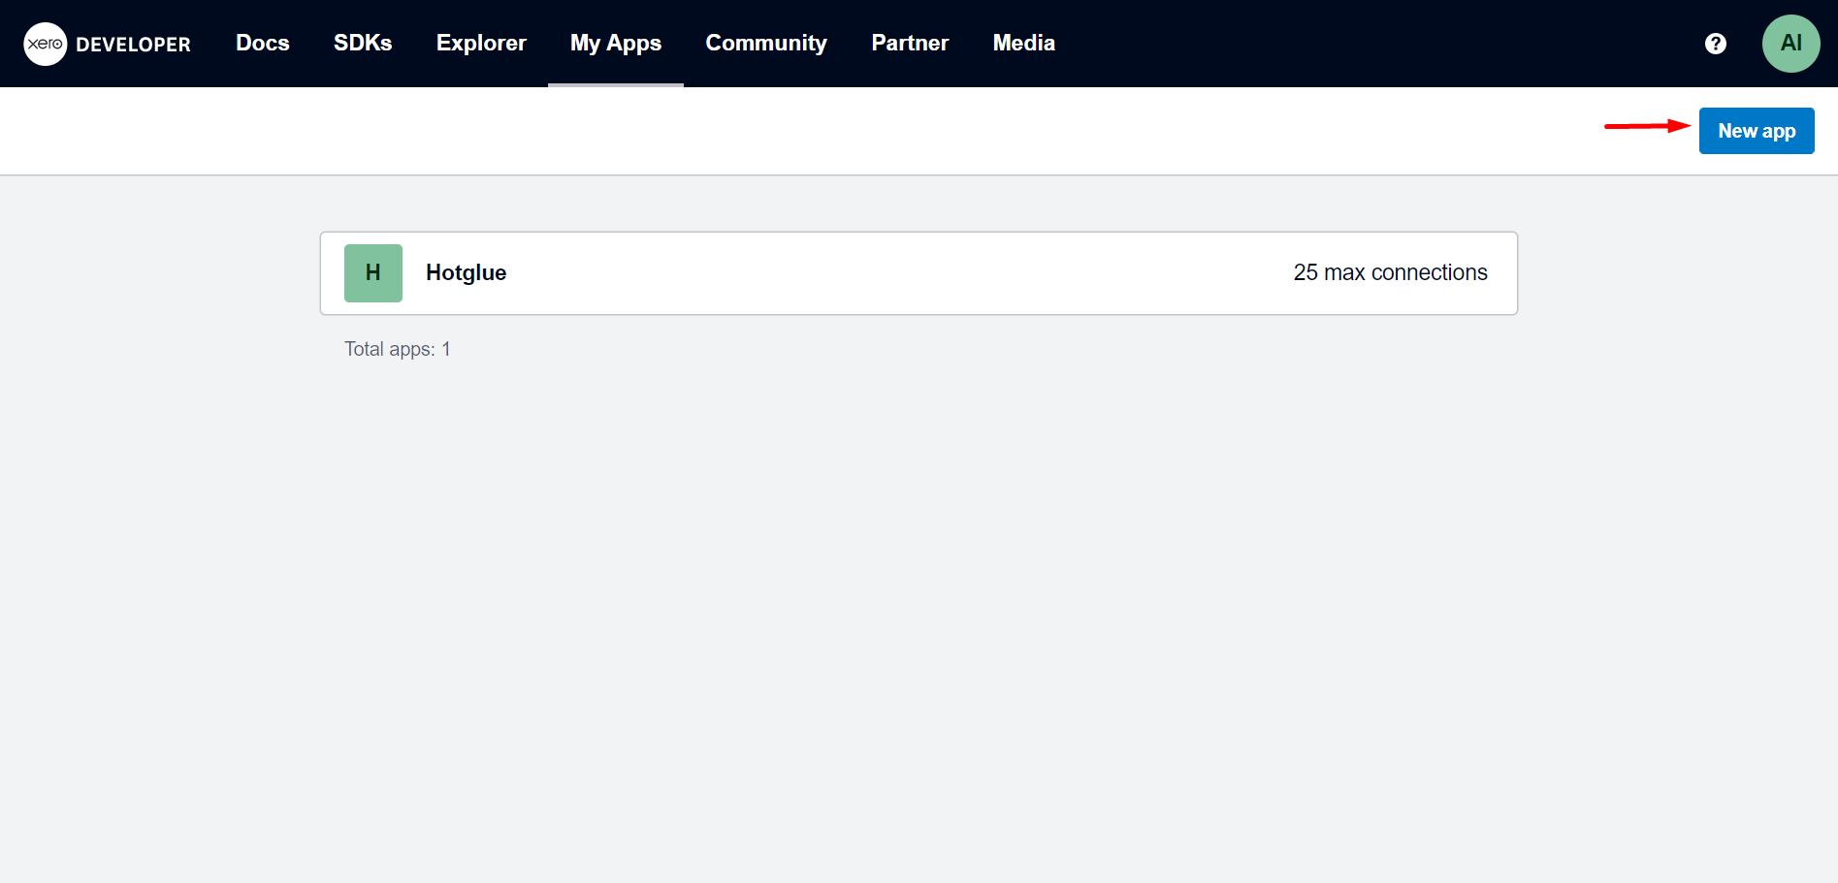Open the Partner page

coord(910,44)
